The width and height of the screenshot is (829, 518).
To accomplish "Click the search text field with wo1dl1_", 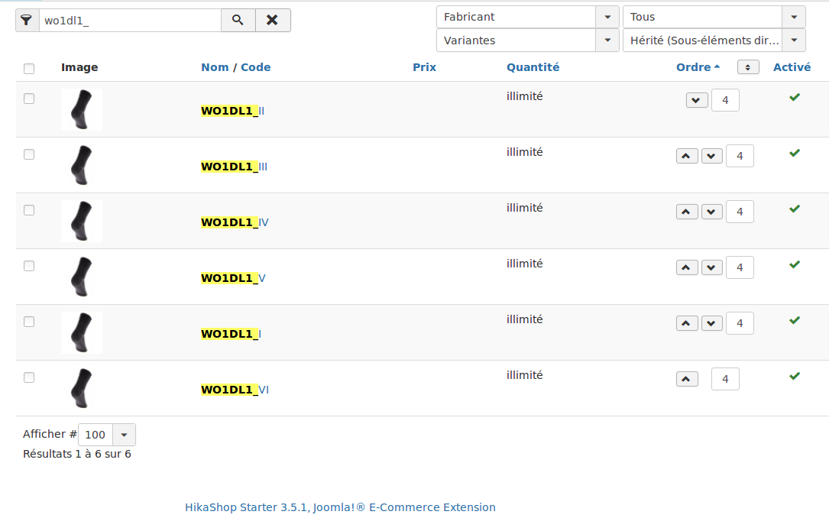I will [130, 21].
